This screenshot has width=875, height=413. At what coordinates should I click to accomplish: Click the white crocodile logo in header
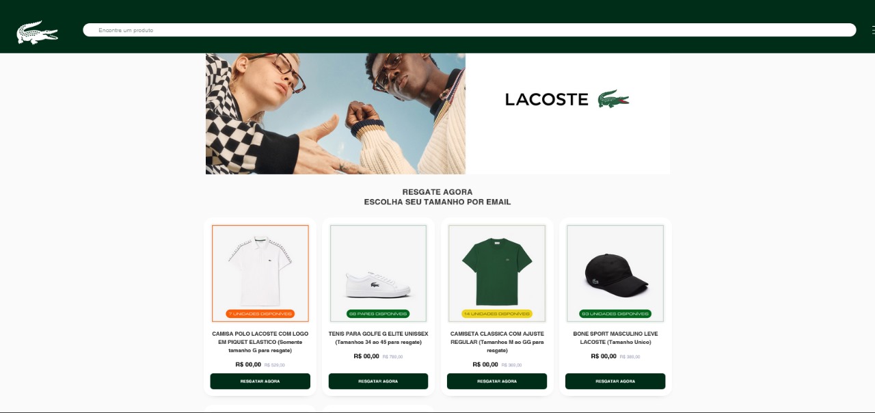[37, 32]
